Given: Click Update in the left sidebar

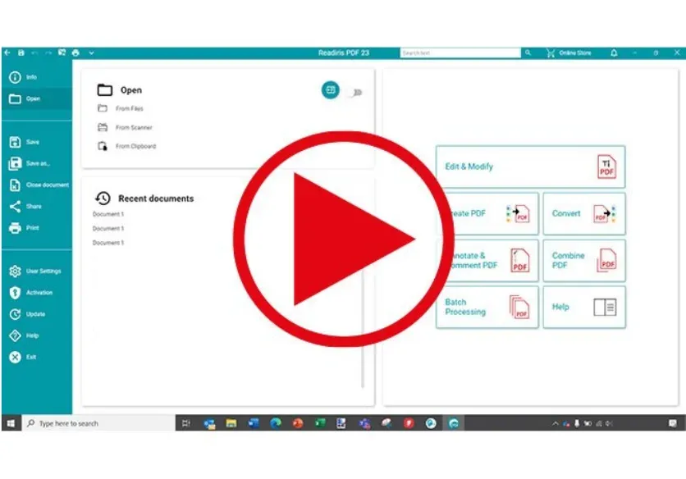Looking at the screenshot, I should coord(37,313).
